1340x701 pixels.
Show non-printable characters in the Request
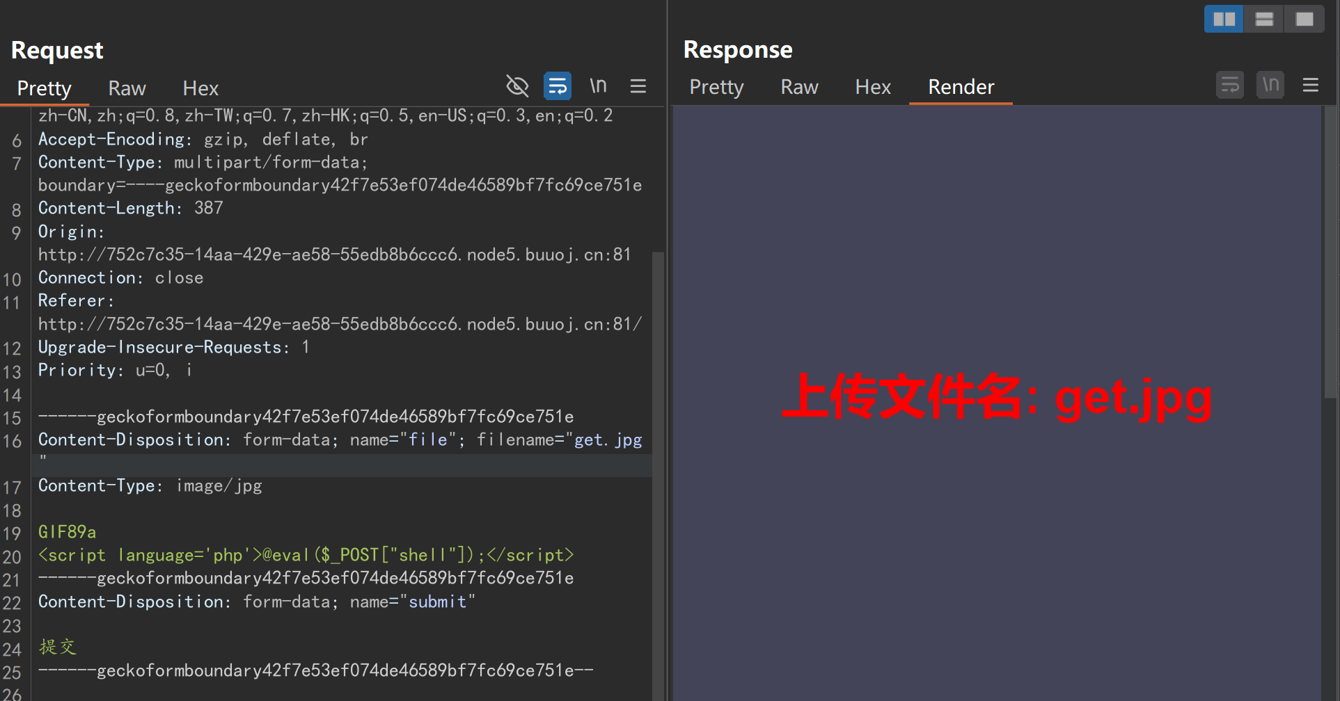point(517,86)
